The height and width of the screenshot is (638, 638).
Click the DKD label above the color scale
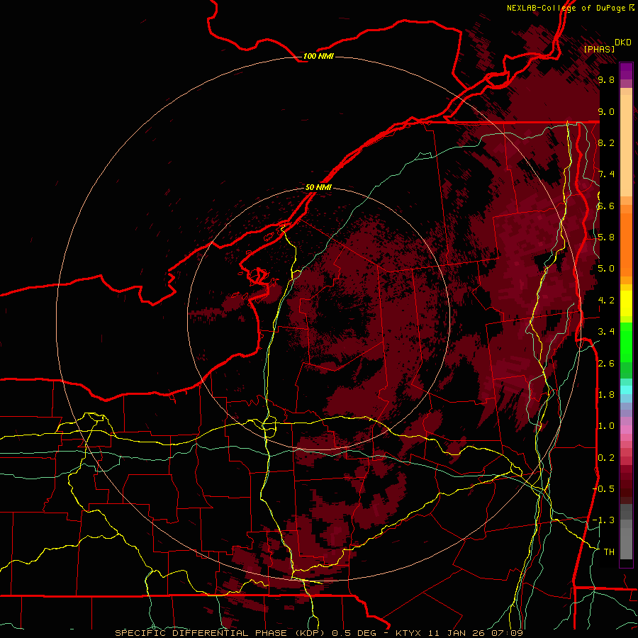coord(623,43)
